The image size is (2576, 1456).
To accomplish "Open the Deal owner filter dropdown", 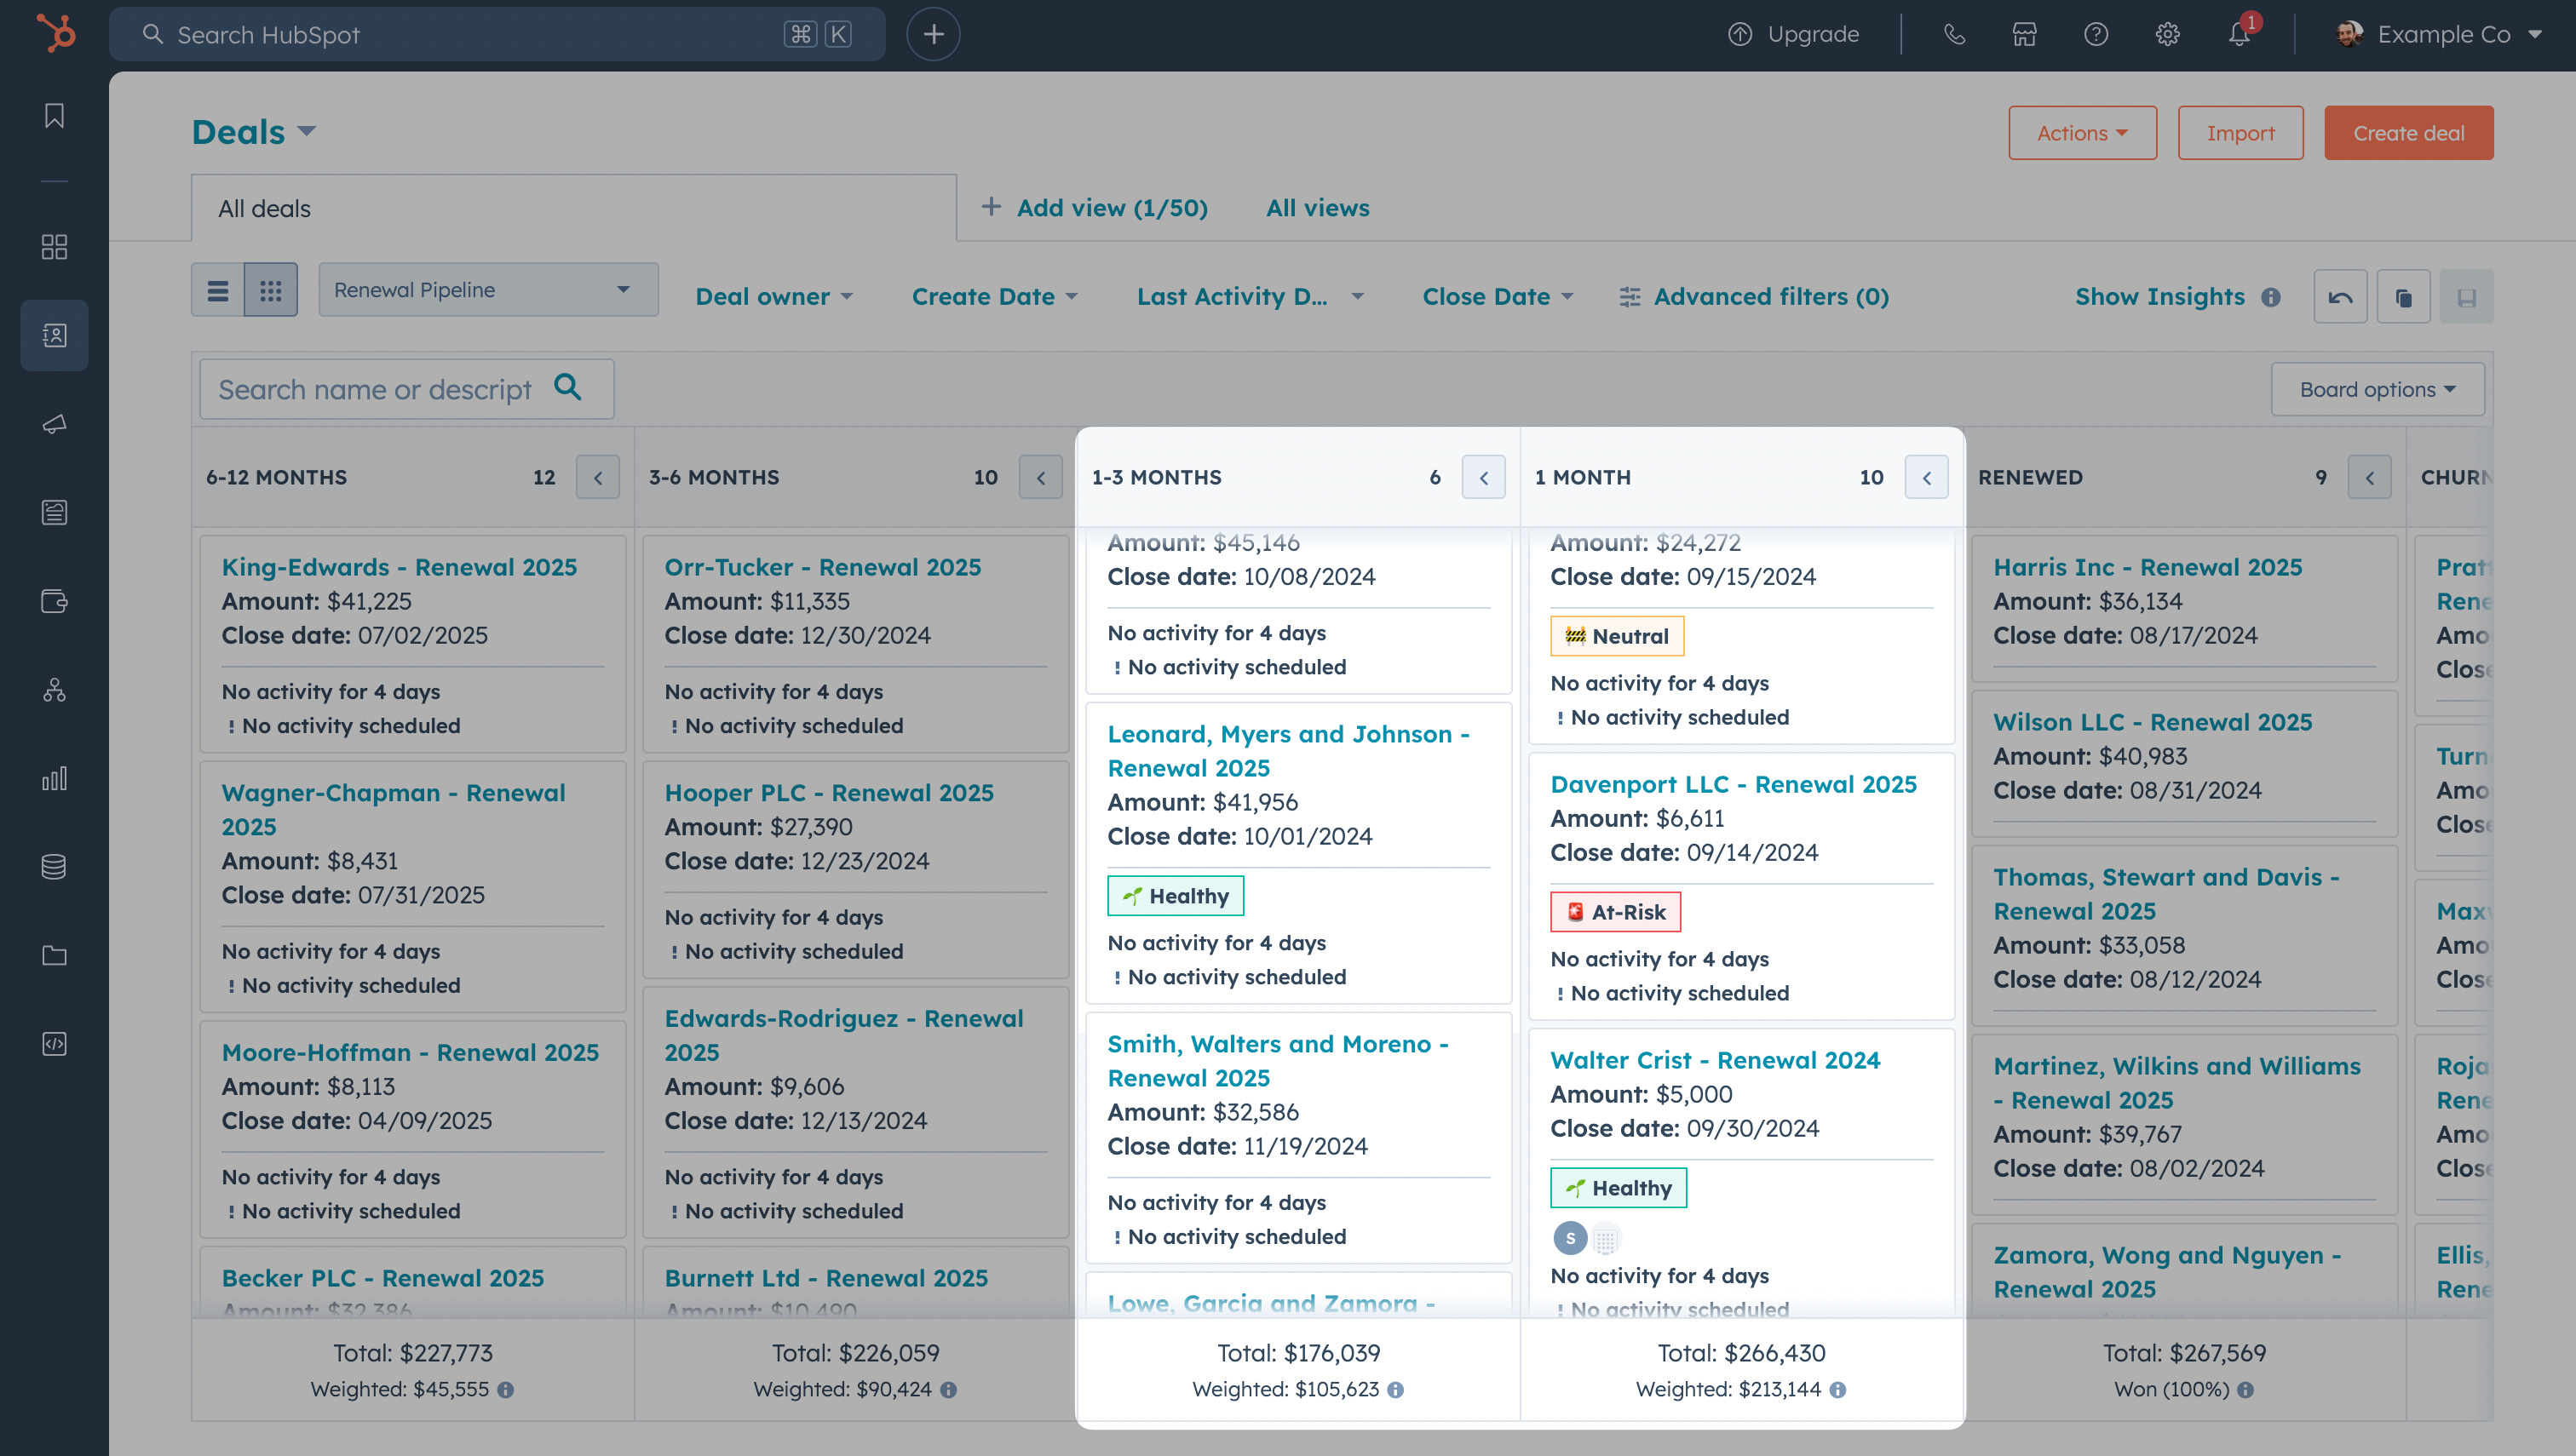I will [x=774, y=297].
